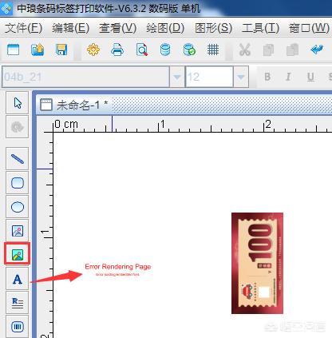The height and width of the screenshot is (338, 332).
Task: Click the 100 coupon image on canvas
Action: pyautogui.click(x=257, y=263)
